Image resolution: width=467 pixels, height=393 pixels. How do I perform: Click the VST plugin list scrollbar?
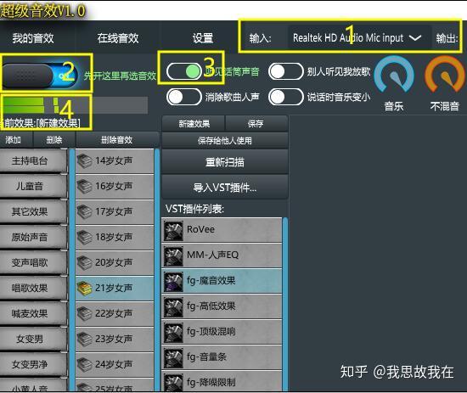[x=285, y=304]
